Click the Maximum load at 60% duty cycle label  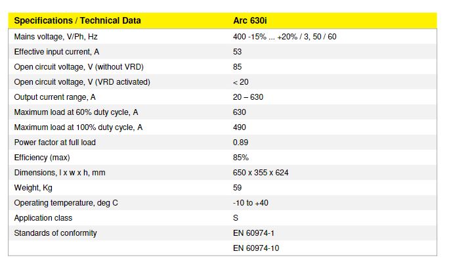click(78, 112)
